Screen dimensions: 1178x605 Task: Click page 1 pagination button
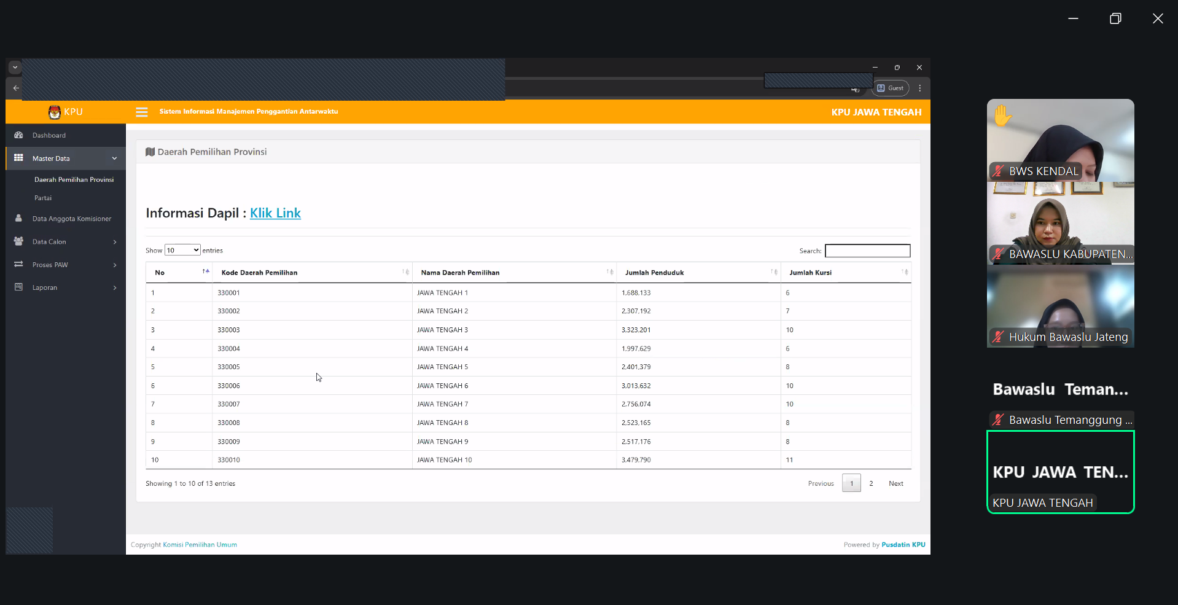(x=851, y=483)
